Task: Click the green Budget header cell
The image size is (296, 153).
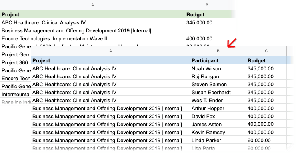Action: (x=207, y=14)
